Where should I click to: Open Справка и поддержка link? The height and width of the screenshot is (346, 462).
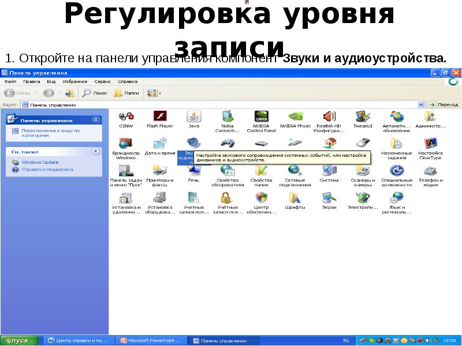[x=47, y=170]
